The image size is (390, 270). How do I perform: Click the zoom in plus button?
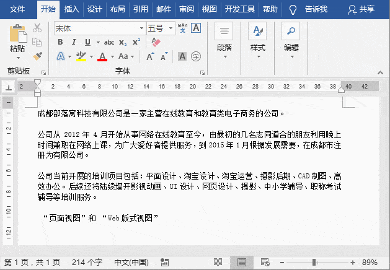coord(353,263)
